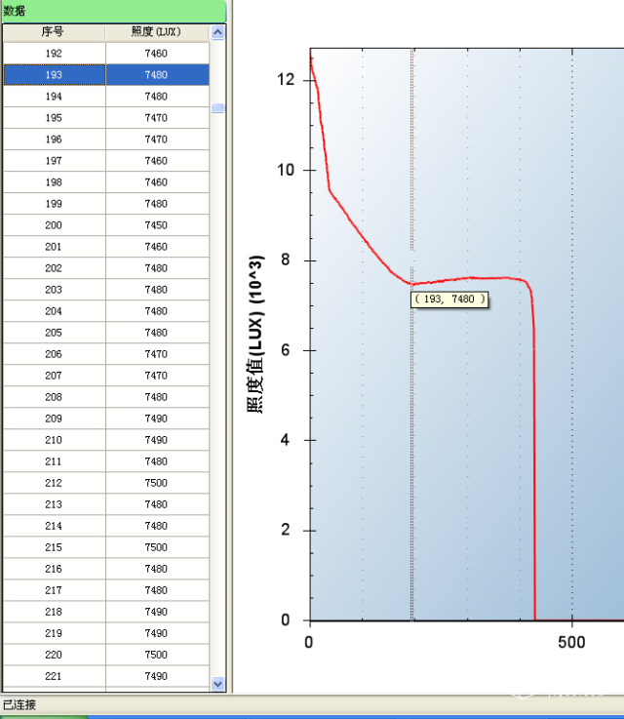This screenshot has width=624, height=719.
Task: Click the illuminance value in row 215
Action: point(156,547)
